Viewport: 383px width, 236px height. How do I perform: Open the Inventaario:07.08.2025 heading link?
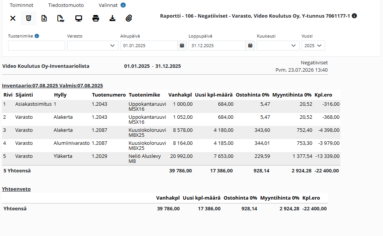pyautogui.click(x=52, y=85)
